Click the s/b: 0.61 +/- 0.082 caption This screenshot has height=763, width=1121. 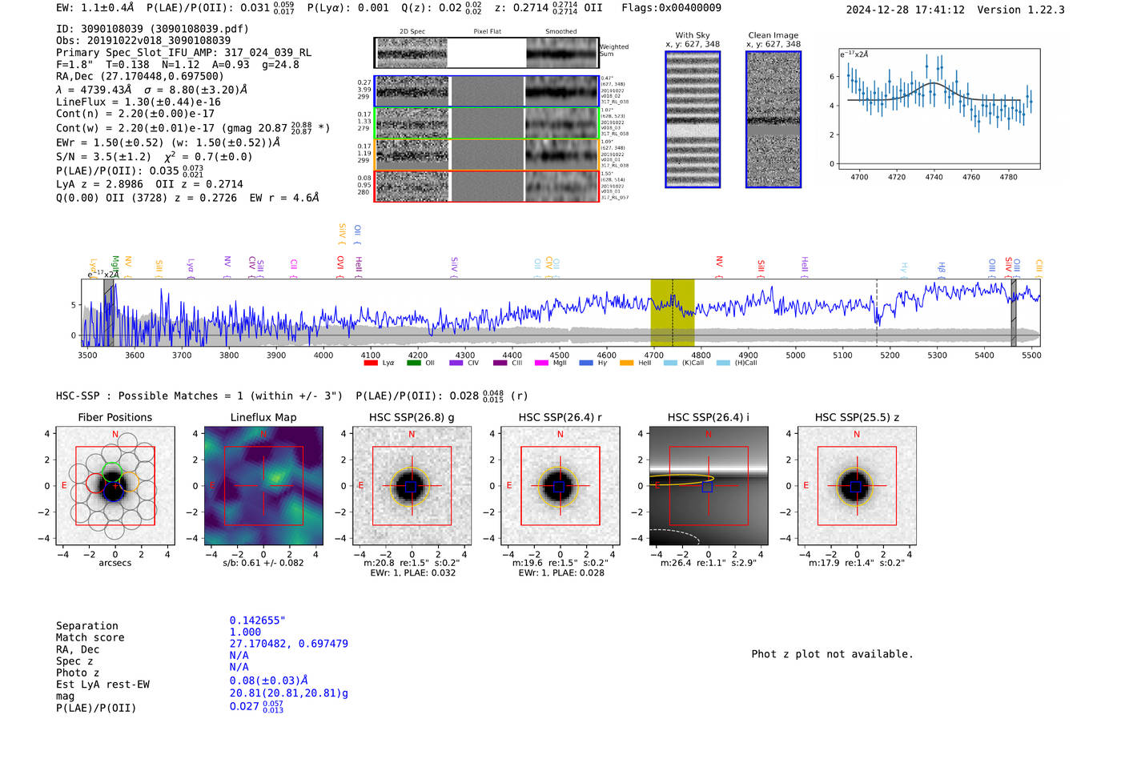coord(263,563)
